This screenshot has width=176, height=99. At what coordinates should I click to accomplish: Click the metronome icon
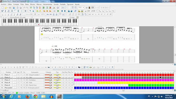(79, 11)
